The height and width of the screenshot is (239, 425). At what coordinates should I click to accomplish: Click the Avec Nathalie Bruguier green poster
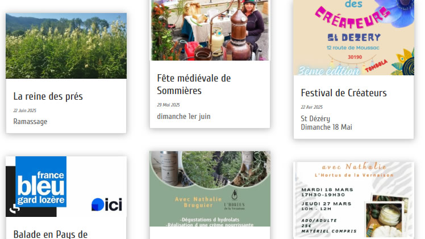210,189
